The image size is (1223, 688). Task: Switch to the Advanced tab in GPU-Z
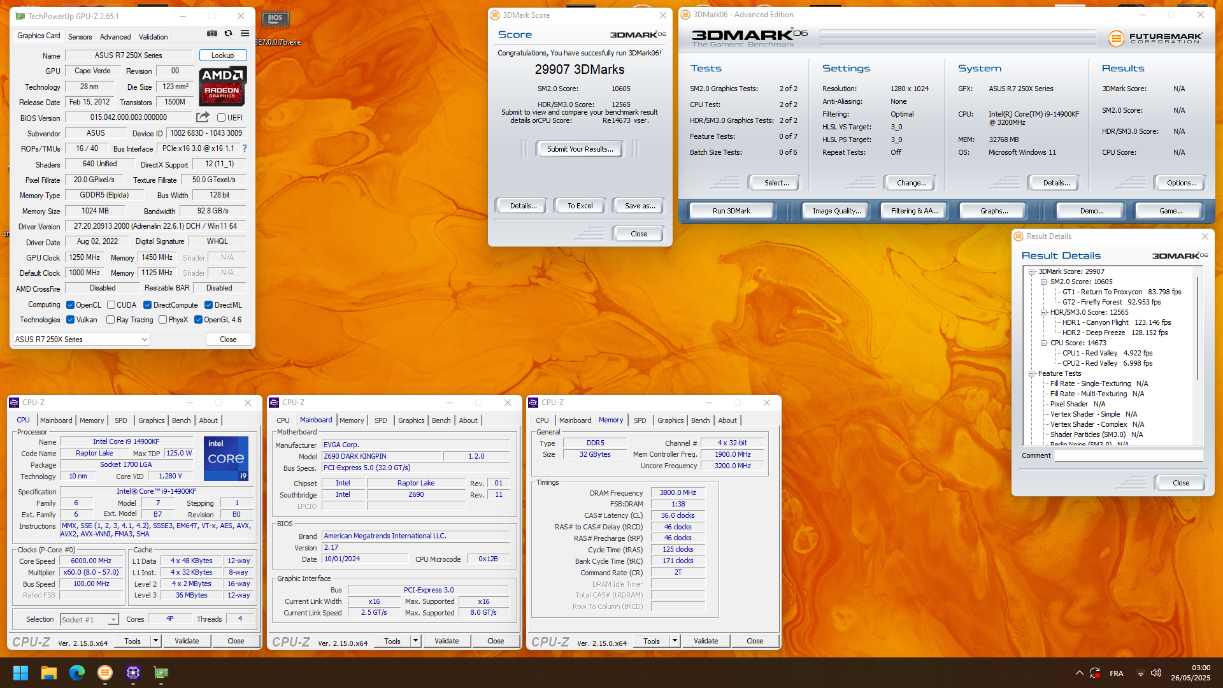point(115,37)
